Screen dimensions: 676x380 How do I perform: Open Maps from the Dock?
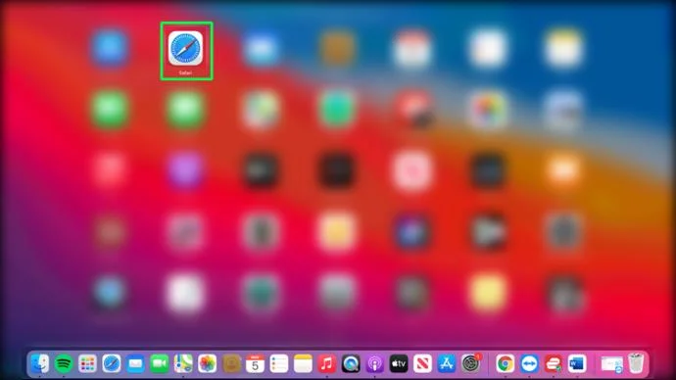coord(183,364)
